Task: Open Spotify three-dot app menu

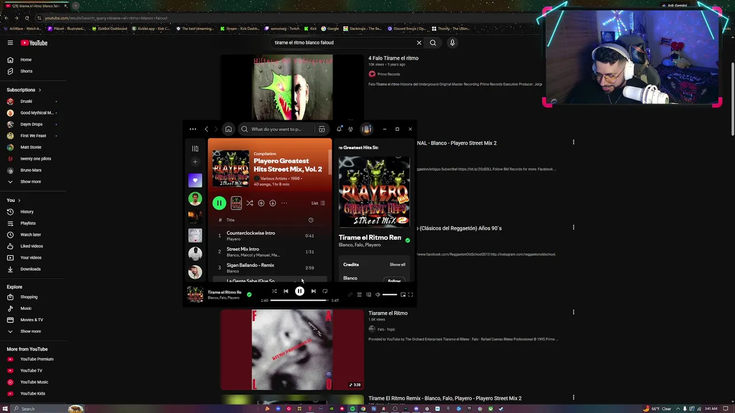Action: 193,129
